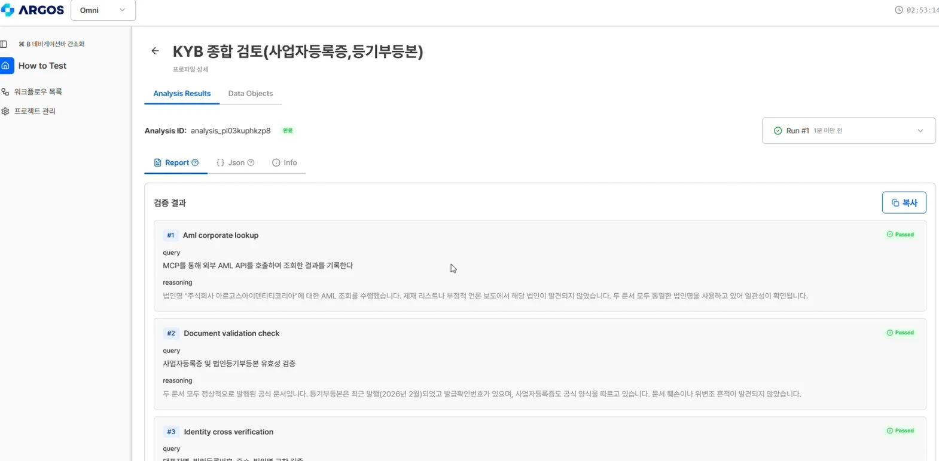Select the Json tab

point(236,163)
